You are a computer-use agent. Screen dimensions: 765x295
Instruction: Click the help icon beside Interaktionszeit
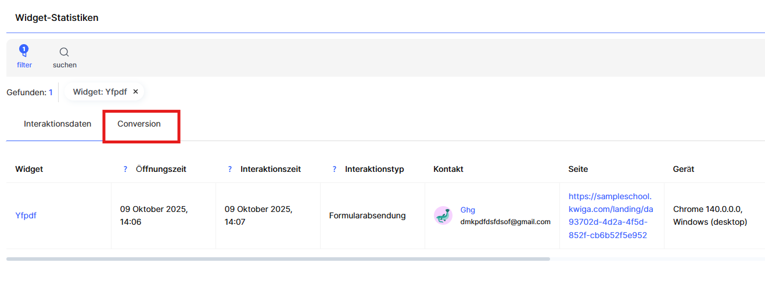(x=229, y=169)
